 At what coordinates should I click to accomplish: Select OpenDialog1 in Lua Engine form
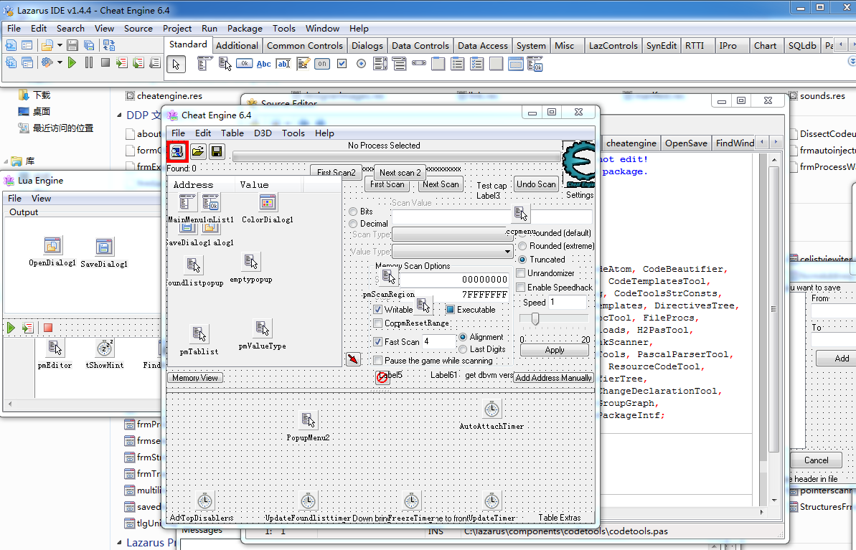(x=52, y=245)
